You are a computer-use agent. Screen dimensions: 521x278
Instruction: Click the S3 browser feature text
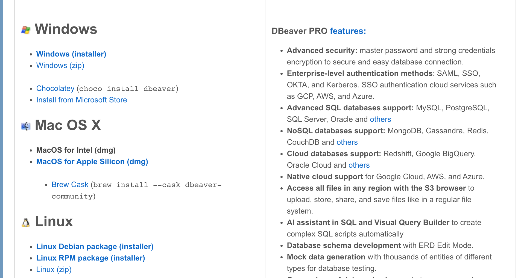pyautogui.click(x=376, y=188)
